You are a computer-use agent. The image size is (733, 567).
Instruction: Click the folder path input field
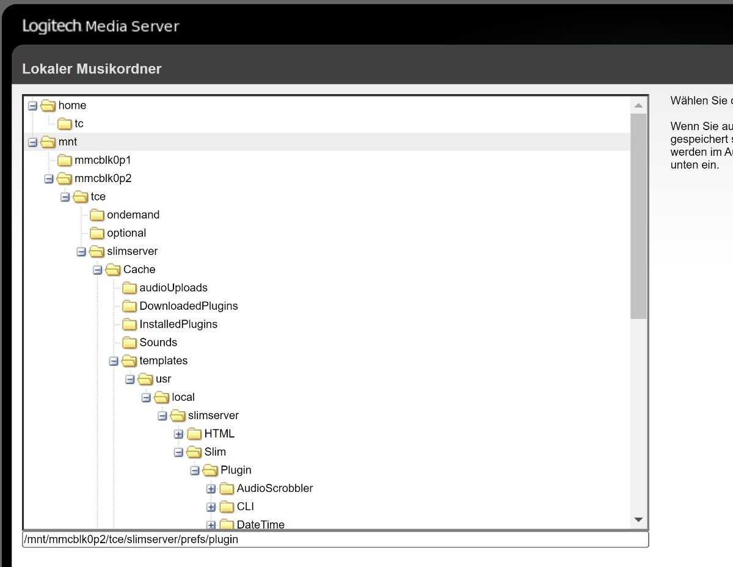point(335,540)
